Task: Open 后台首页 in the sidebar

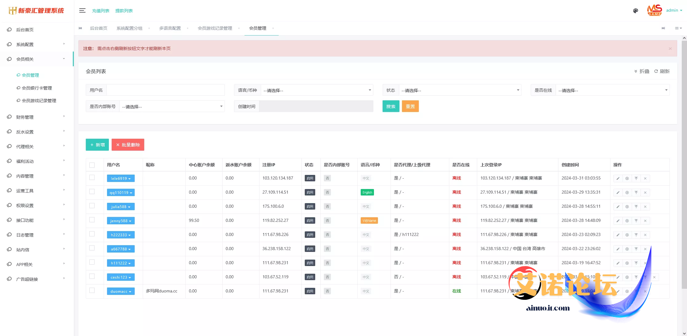Action: coord(37,30)
